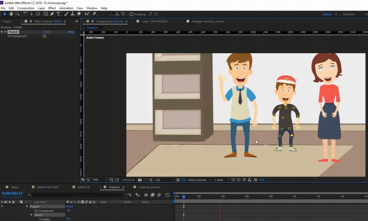Choose the Horizontal Type tool
The height and width of the screenshot is (221, 368).
point(58,14)
